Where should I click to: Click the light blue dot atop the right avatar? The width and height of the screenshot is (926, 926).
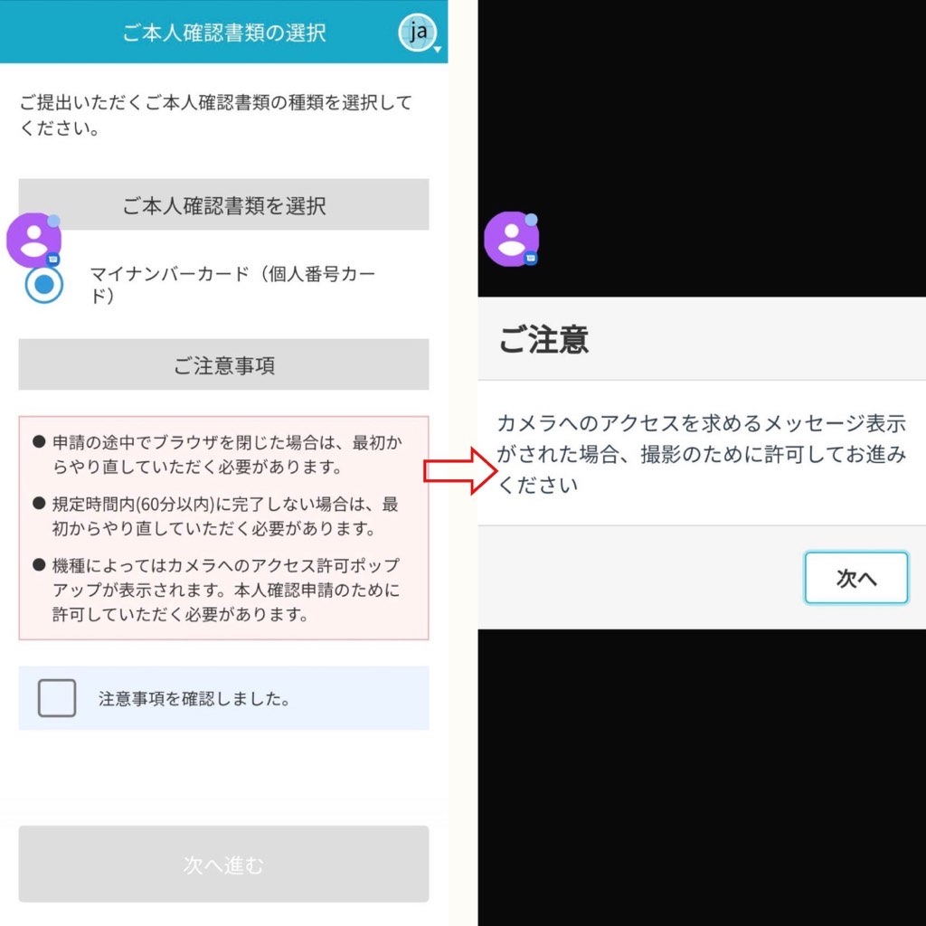(x=531, y=220)
